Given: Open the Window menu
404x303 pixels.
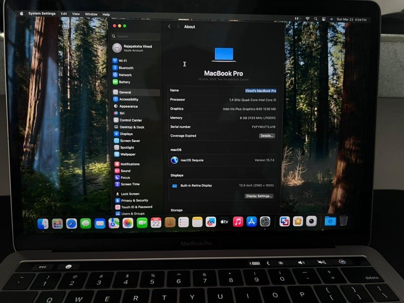Looking at the screenshot, I should 91,14.
